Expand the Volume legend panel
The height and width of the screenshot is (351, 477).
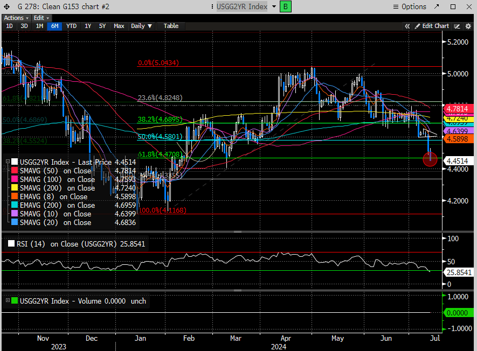pyautogui.click(x=7, y=301)
